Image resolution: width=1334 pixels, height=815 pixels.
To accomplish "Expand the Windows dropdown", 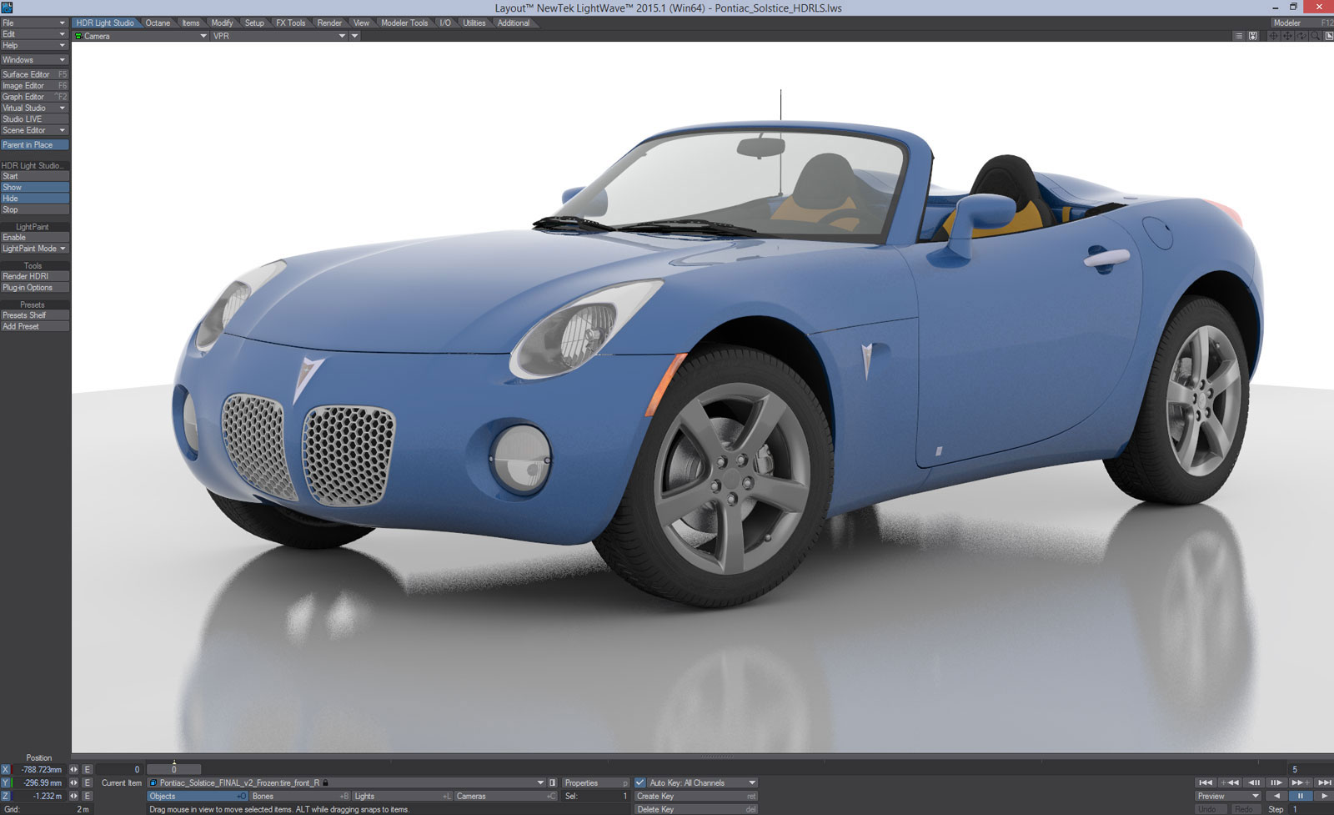I will point(34,60).
